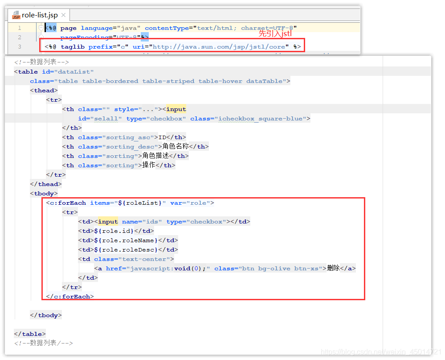The image size is (445, 360).
Task: Click the ${role.roleName} expression
Action: click(x=126, y=240)
